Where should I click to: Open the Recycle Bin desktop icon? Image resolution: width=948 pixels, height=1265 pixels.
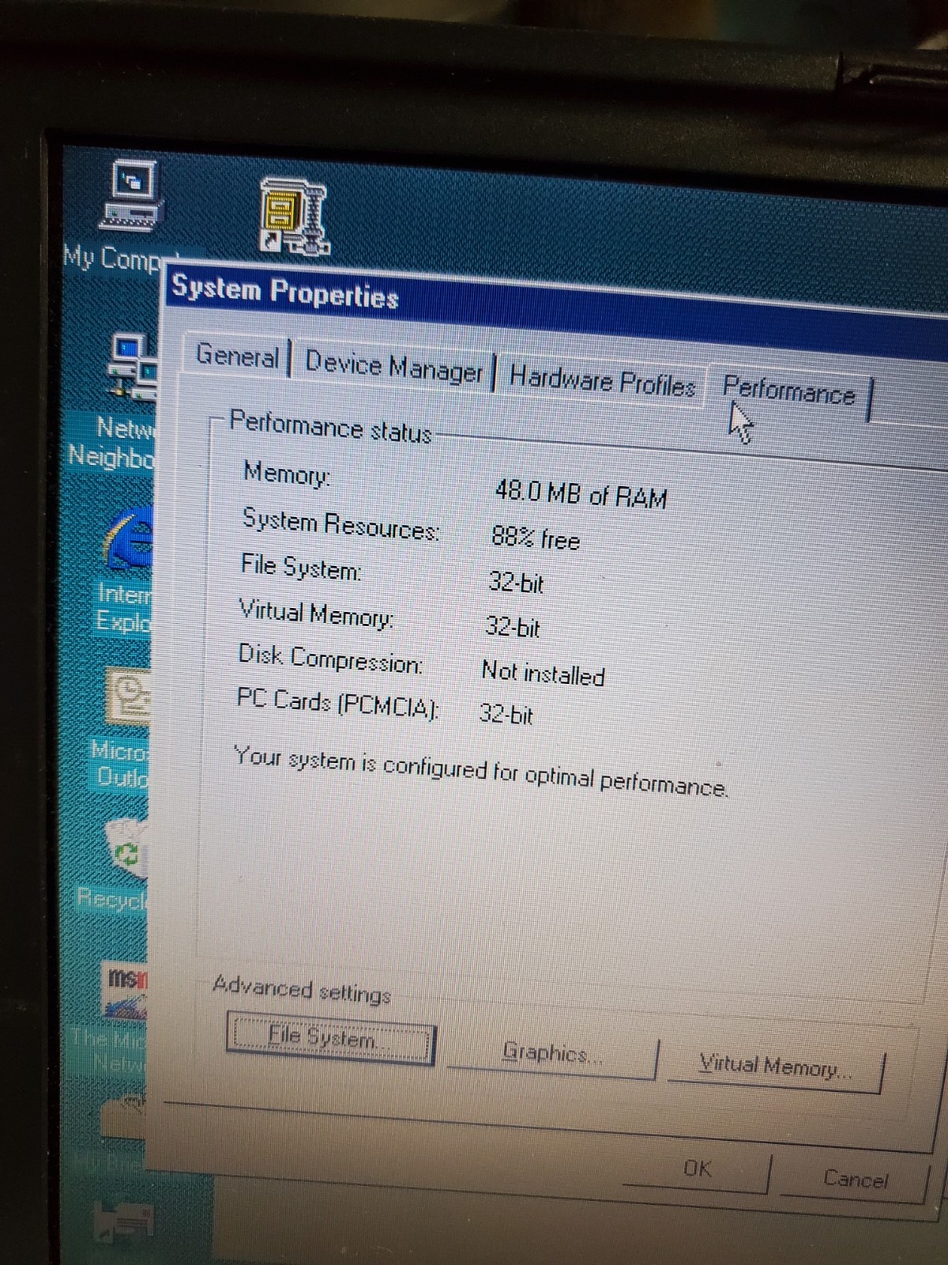(125, 848)
